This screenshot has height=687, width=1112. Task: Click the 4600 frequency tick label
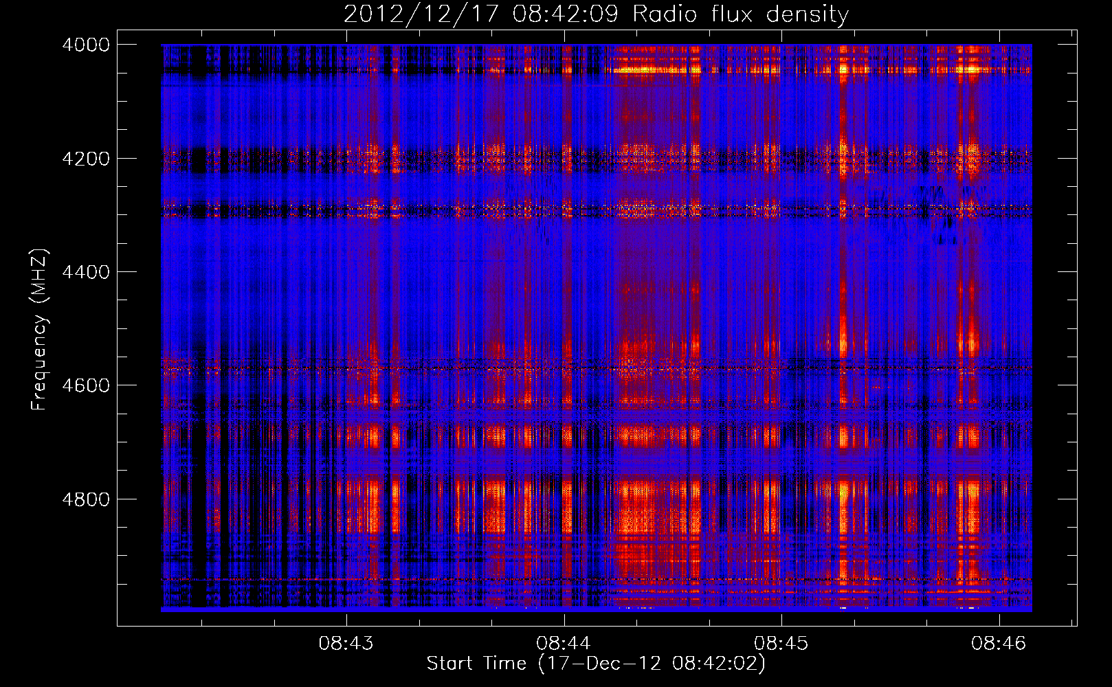(x=86, y=385)
